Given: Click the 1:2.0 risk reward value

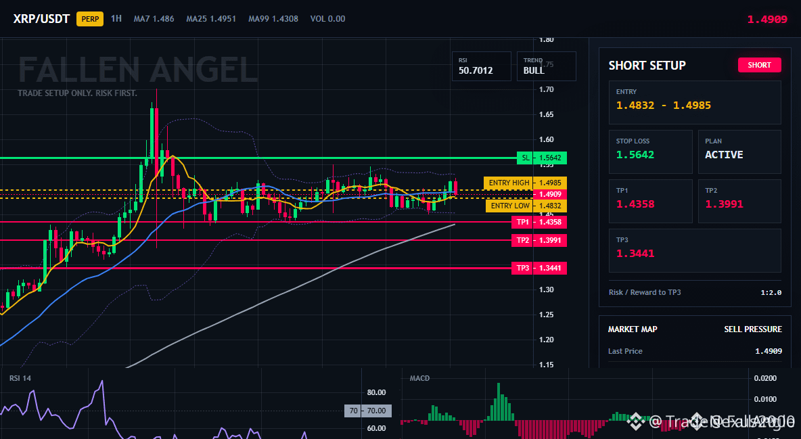Looking at the screenshot, I should pos(771,293).
